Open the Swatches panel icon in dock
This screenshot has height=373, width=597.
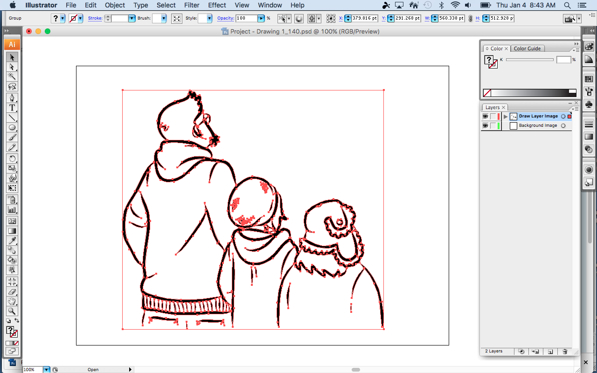[x=589, y=79]
